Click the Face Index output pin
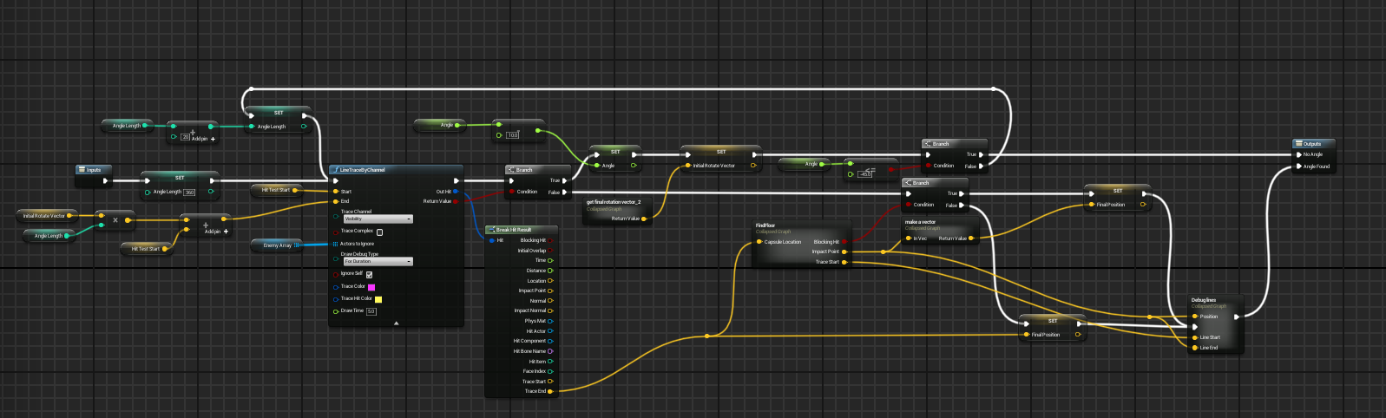This screenshot has height=418, width=1386. tap(550, 371)
